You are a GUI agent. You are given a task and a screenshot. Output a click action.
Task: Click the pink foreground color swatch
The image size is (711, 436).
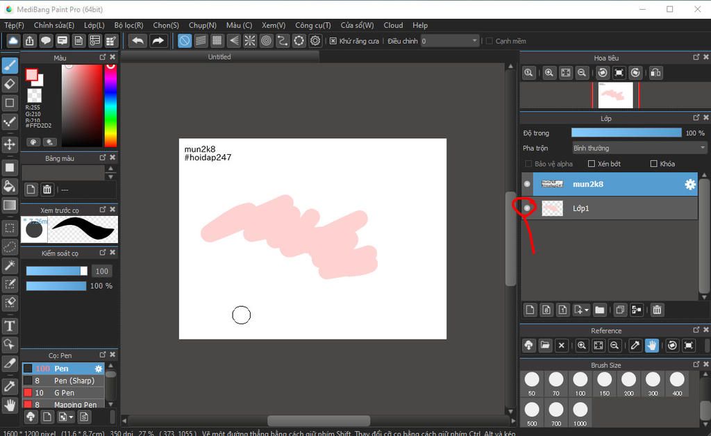(x=31, y=75)
